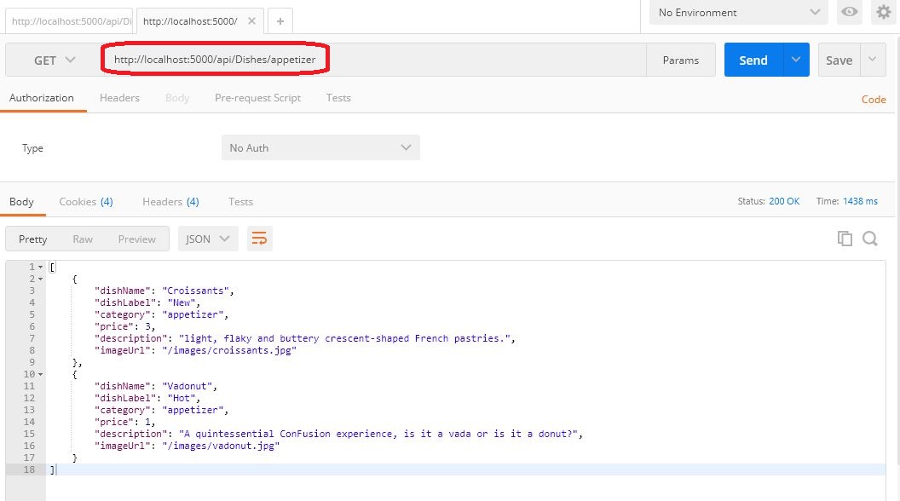Collapse the Croissants JSON object on line 2
This screenshot has height=501, width=900.
coord(40,278)
